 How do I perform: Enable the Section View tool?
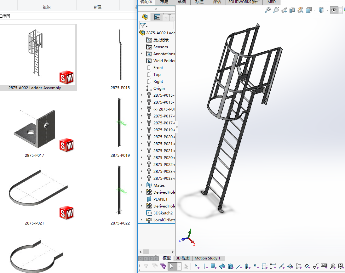292,10
